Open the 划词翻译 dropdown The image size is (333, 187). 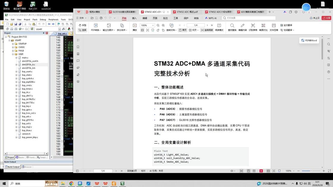[287, 30]
